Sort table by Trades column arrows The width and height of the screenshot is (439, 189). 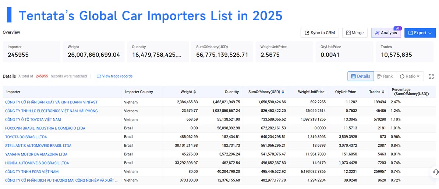[x=383, y=92]
